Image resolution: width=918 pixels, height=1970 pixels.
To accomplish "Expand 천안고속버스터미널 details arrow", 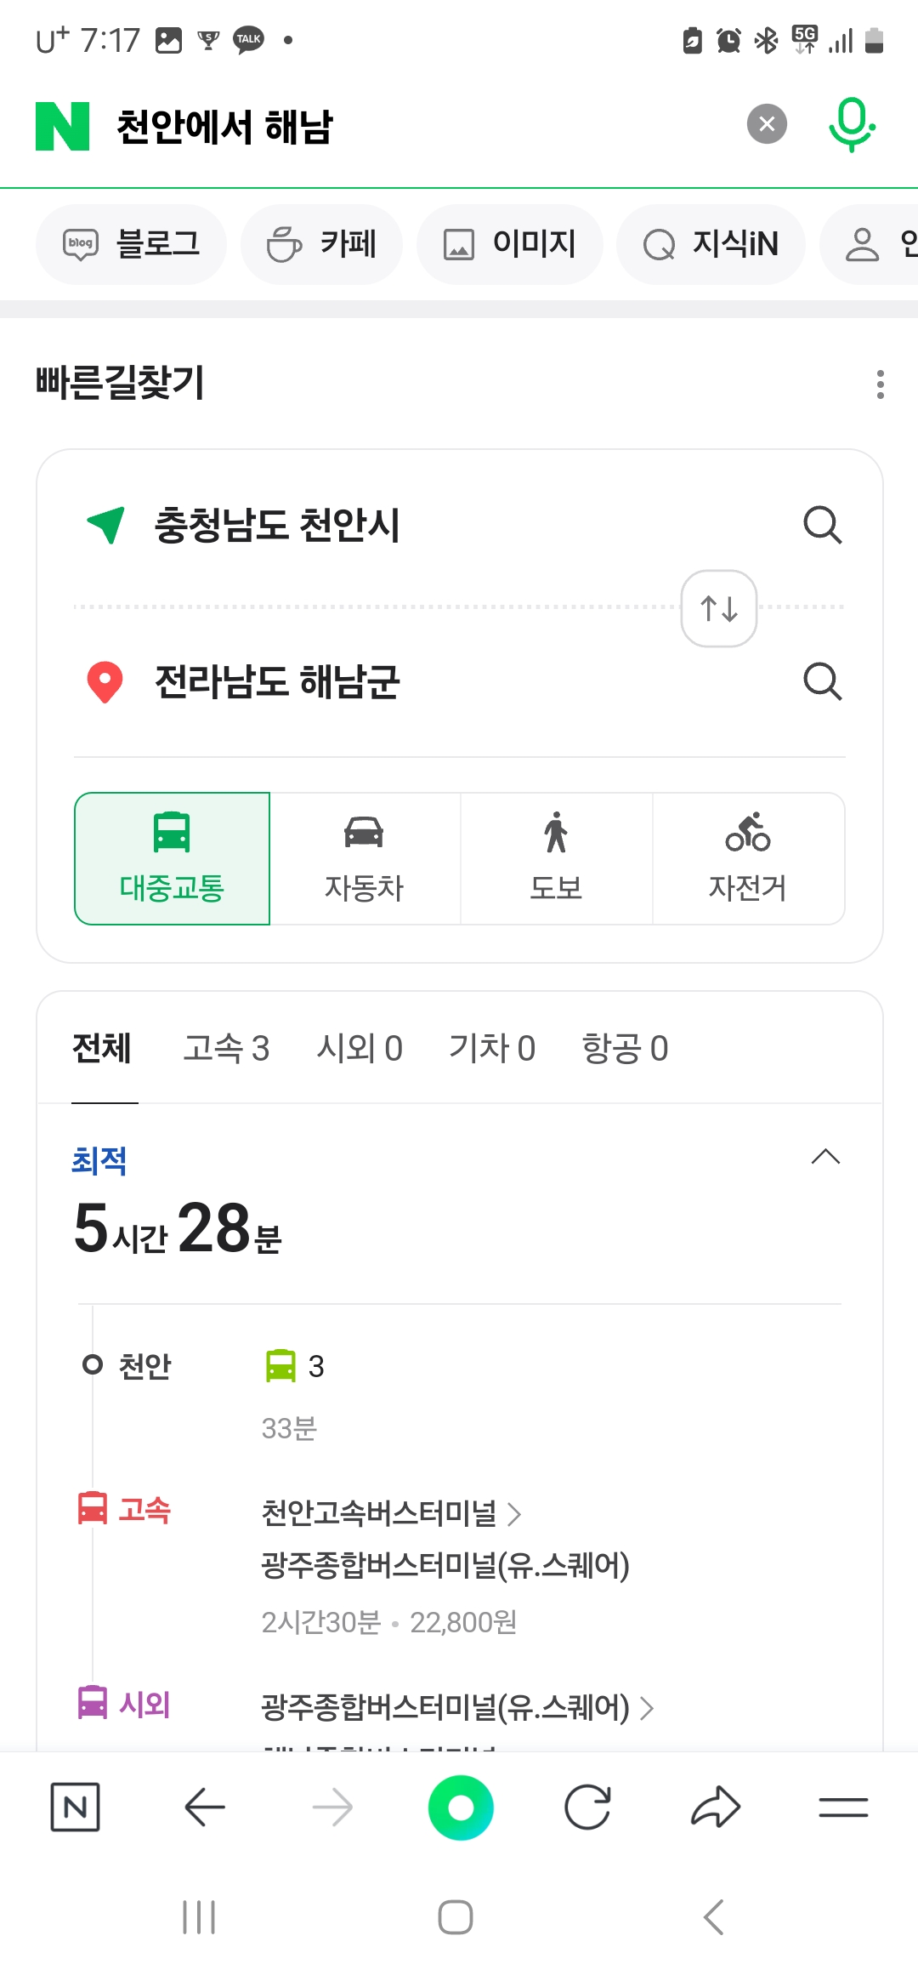I will click(x=513, y=1514).
